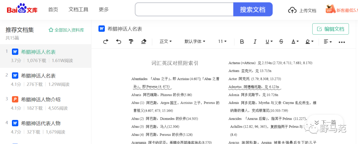The height and width of the screenshot is (144, 358).
Task: Expand the font size 11 dropdown
Action: coord(222,42)
